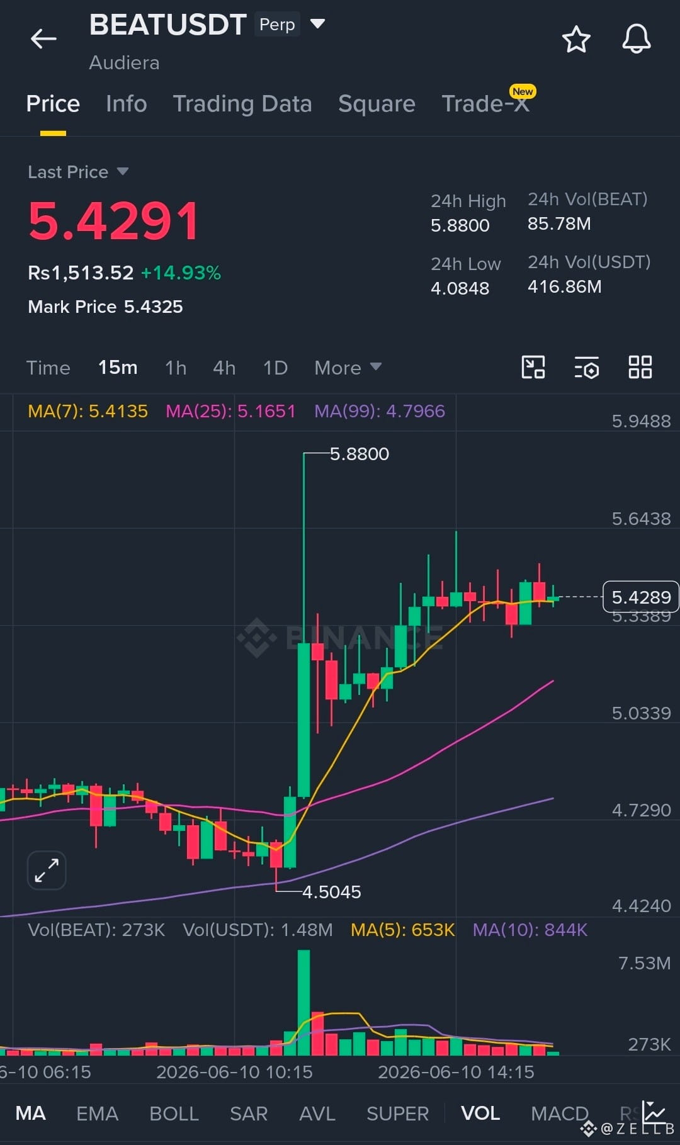Tap the tallest green volume bar
Viewport: 680px width, 1145px height.
(x=303, y=1002)
